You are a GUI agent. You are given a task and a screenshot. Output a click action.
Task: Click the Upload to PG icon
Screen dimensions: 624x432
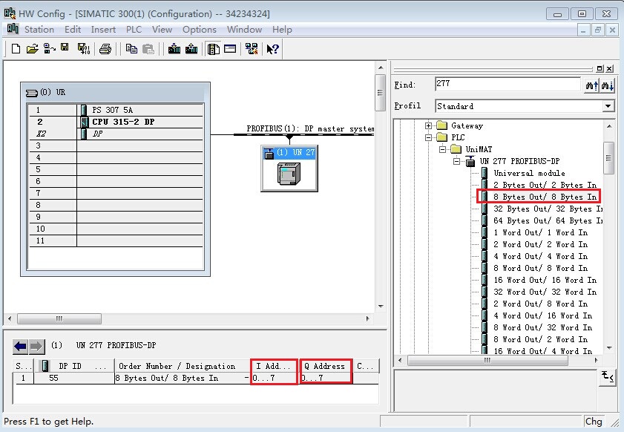pos(191,49)
